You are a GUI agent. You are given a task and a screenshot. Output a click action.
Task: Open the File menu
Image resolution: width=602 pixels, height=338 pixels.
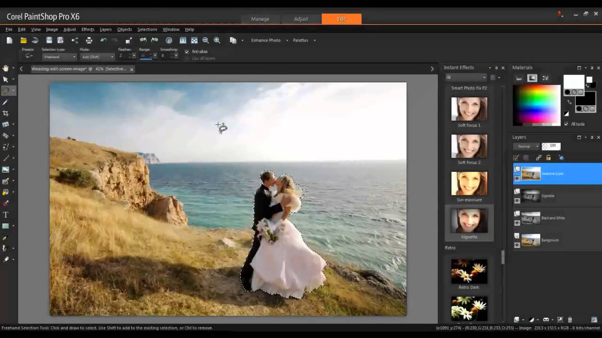[x=9, y=29]
